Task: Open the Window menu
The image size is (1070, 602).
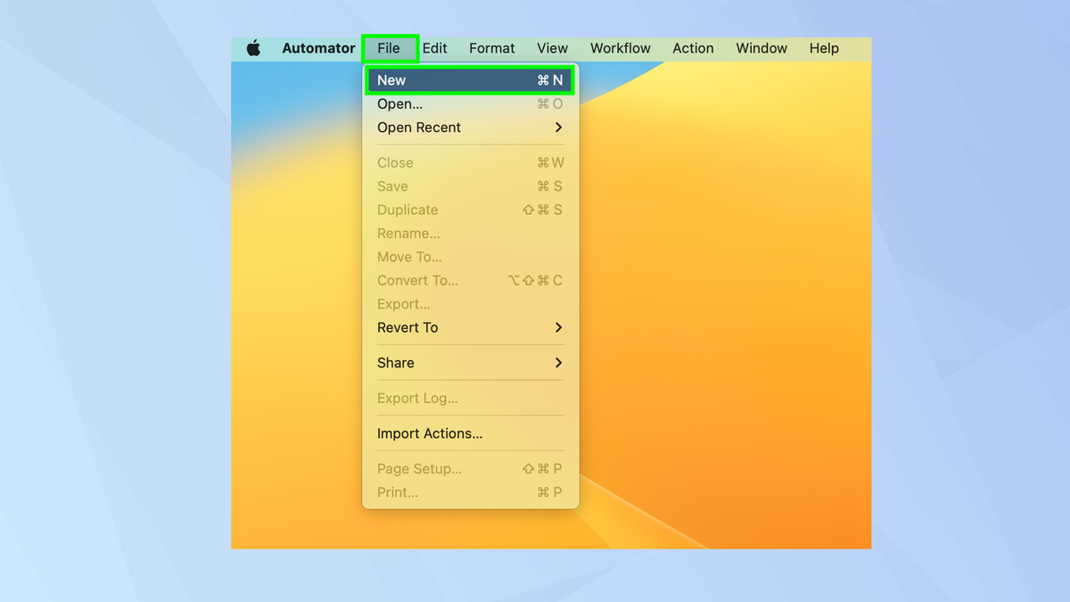Action: (761, 48)
